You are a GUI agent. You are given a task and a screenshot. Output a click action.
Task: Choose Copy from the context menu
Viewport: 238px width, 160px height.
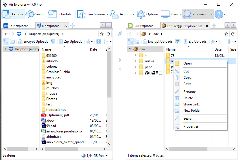point(200,78)
